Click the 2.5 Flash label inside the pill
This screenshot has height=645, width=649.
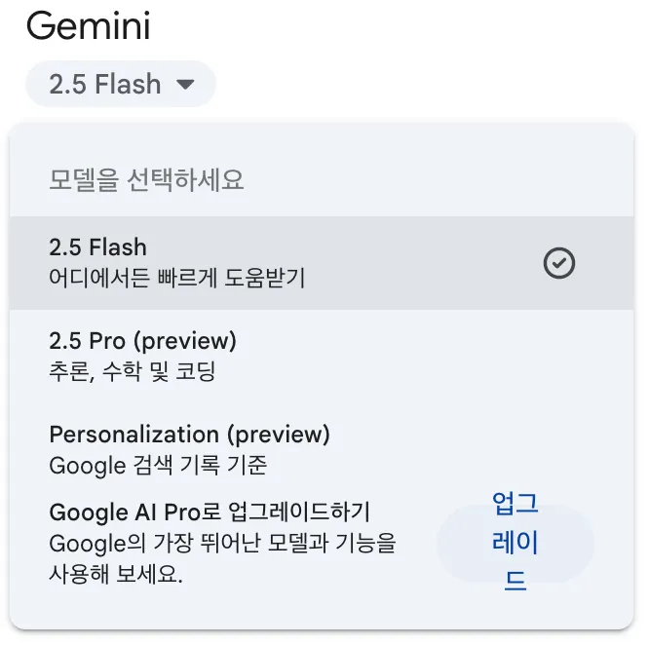pos(105,84)
